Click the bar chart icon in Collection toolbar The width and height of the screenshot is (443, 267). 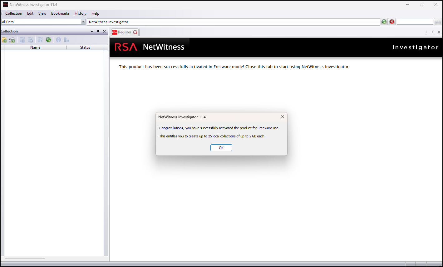click(66, 40)
